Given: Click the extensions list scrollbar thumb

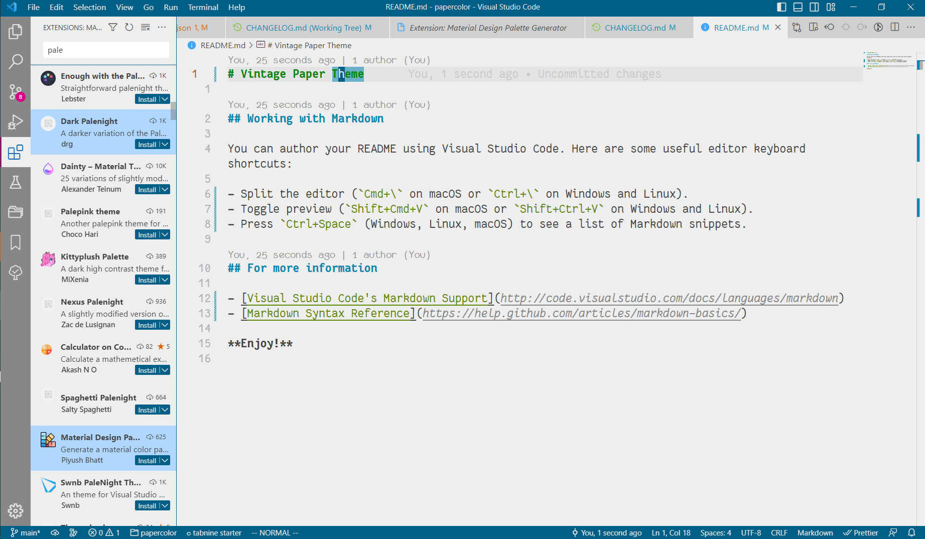Looking at the screenshot, I should (x=173, y=111).
